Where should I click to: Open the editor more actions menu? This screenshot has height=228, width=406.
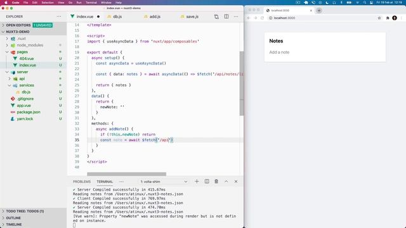pyautogui.click(x=236, y=16)
